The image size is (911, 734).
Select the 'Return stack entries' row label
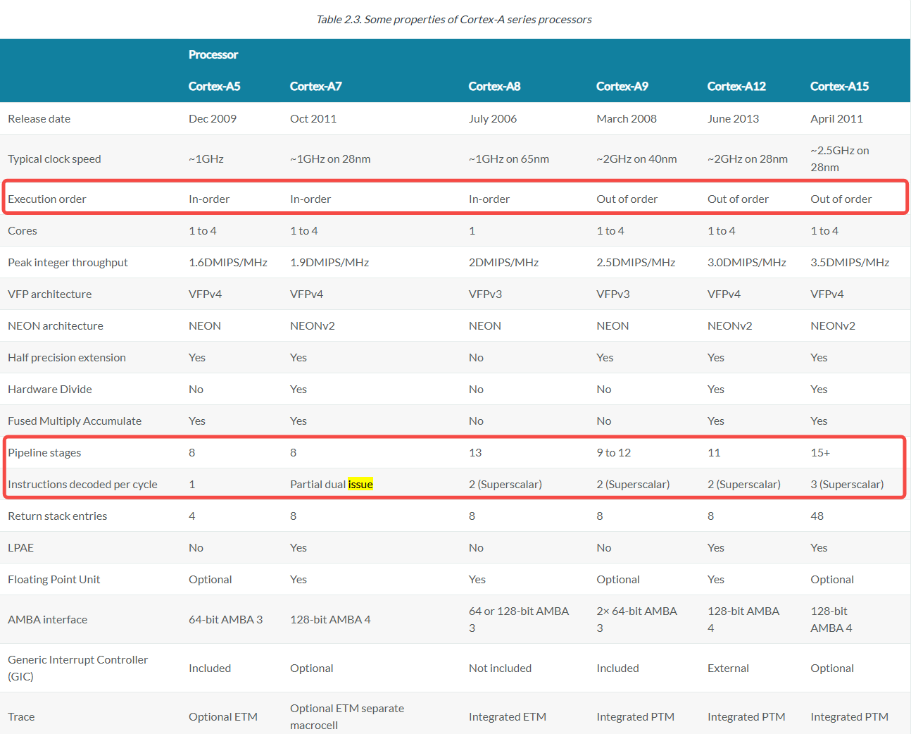click(x=58, y=516)
